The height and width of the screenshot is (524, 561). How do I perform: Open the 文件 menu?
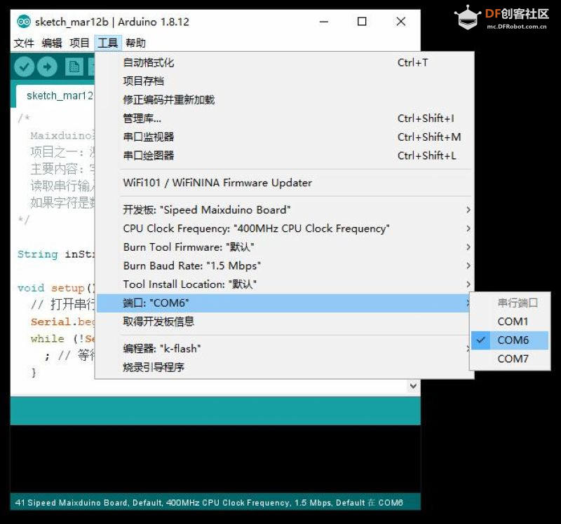coord(24,43)
